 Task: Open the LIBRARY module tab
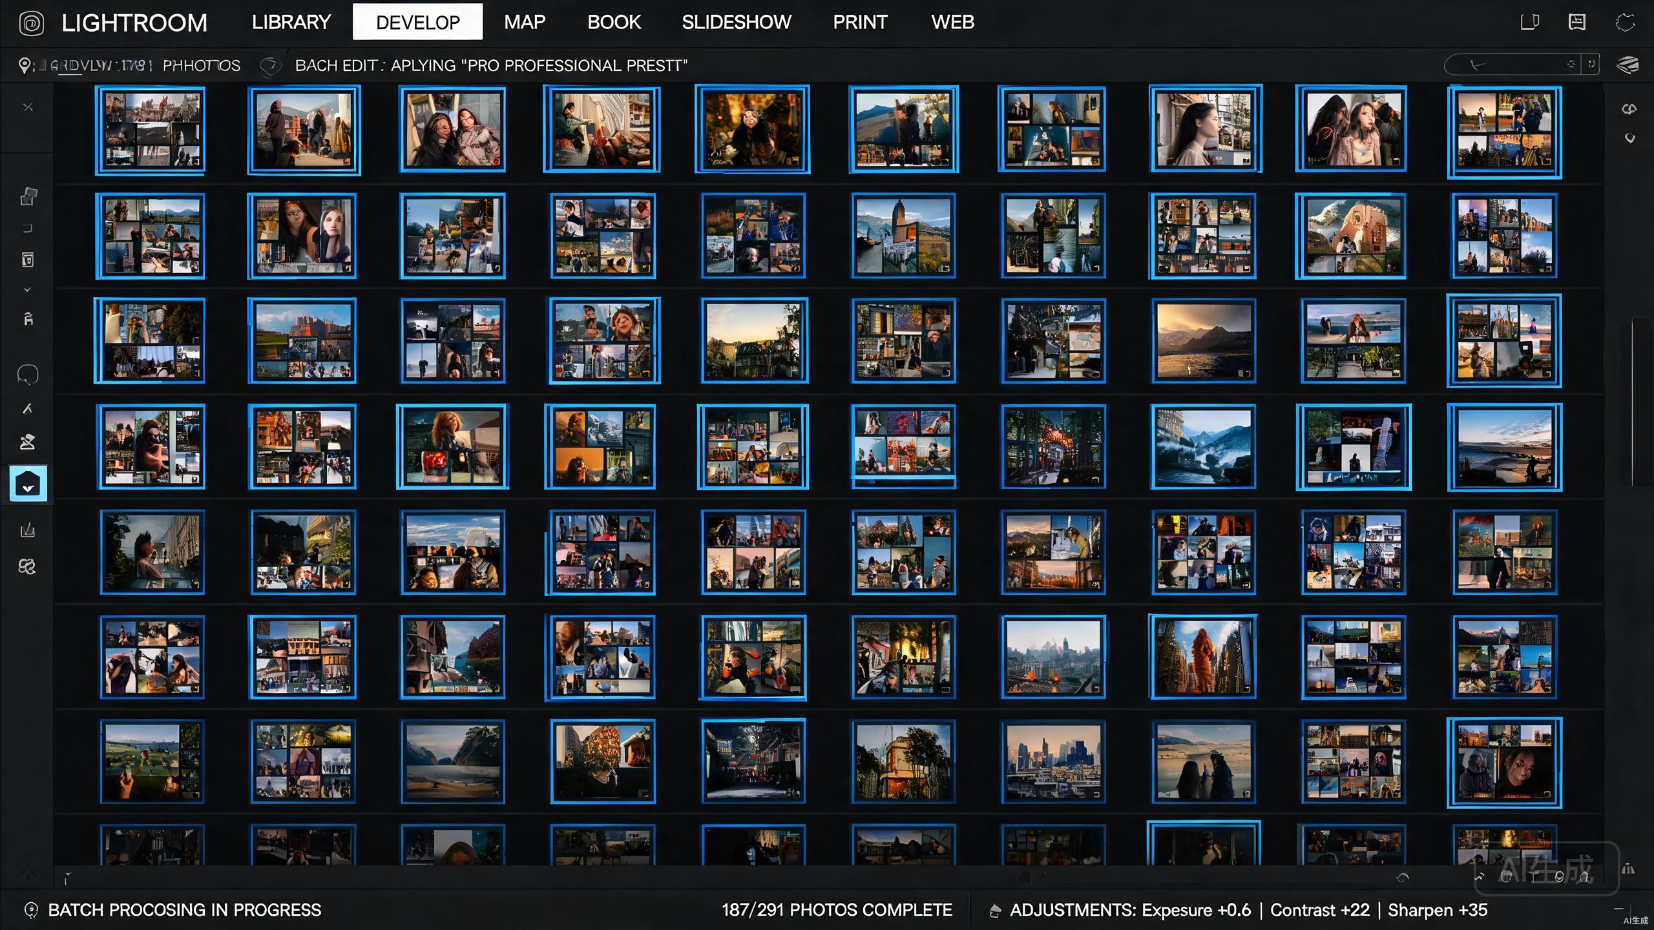(x=291, y=22)
